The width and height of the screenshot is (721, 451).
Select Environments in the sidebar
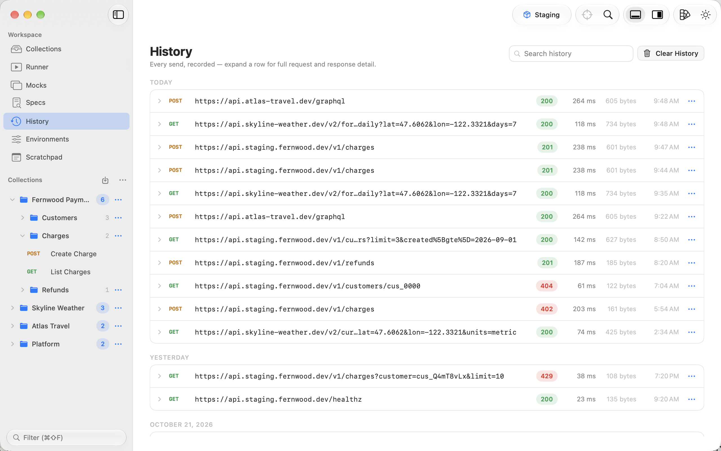(66, 139)
